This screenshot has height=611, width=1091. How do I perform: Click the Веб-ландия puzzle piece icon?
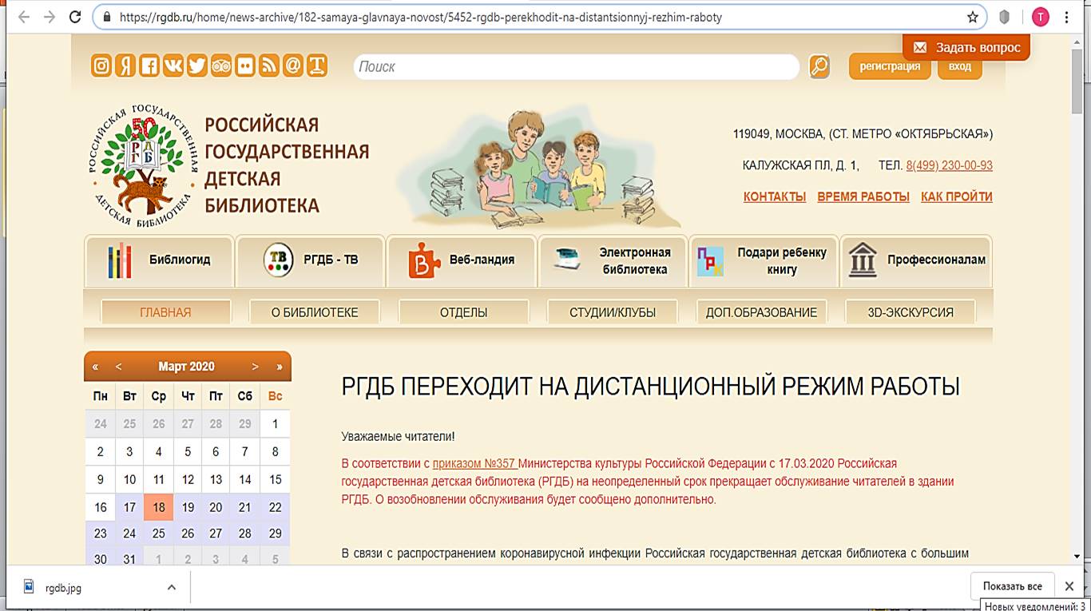point(424,260)
